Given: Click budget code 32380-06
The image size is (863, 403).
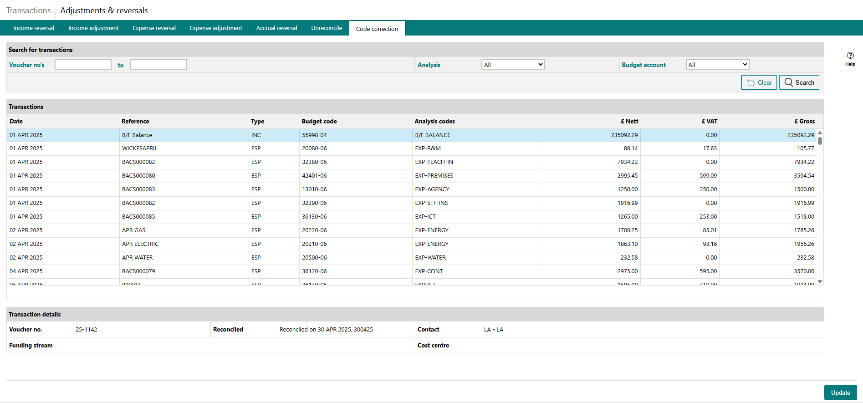Looking at the screenshot, I should pos(314,162).
